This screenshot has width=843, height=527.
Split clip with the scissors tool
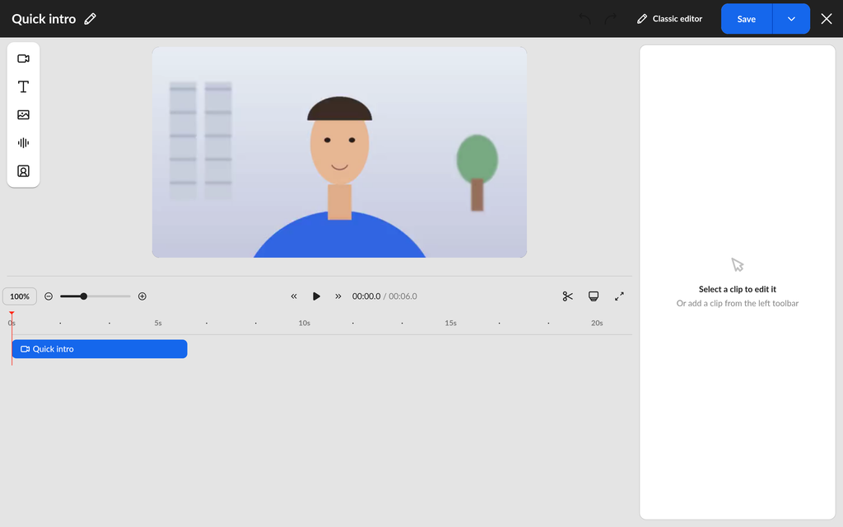tap(568, 296)
